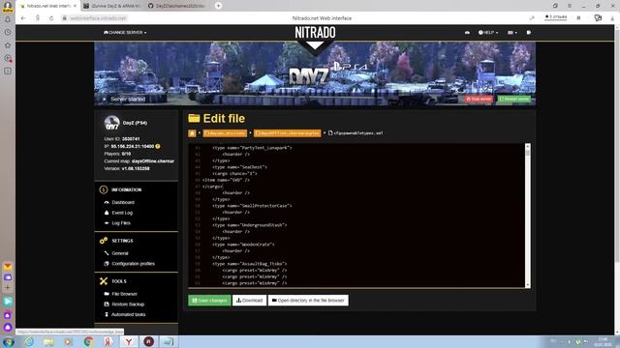Open Dashboard in the sidebar

click(123, 202)
